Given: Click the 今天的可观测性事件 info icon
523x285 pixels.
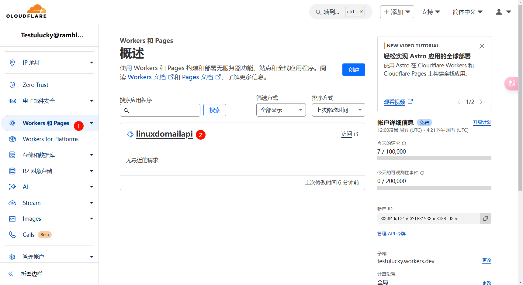Looking at the screenshot, I should 422,173.
